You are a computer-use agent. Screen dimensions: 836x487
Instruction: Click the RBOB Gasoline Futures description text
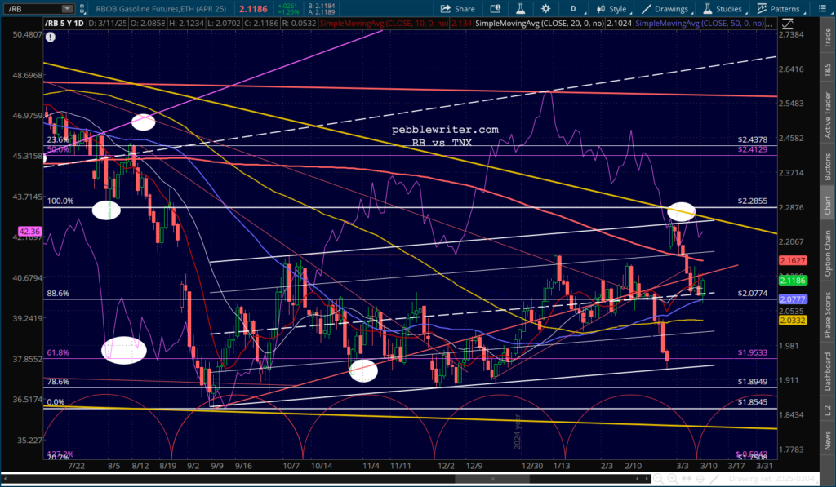[161, 9]
